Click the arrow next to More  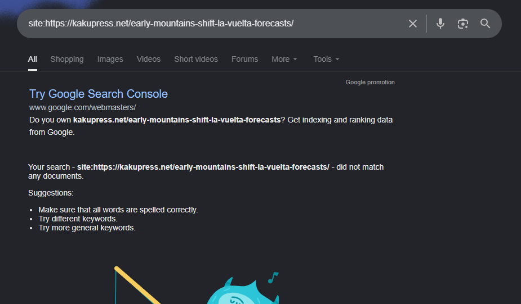295,60
